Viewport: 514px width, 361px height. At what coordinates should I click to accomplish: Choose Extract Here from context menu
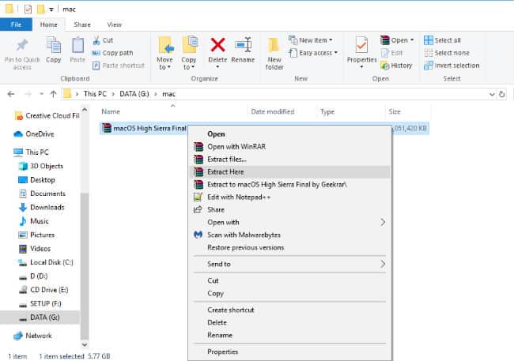point(289,171)
